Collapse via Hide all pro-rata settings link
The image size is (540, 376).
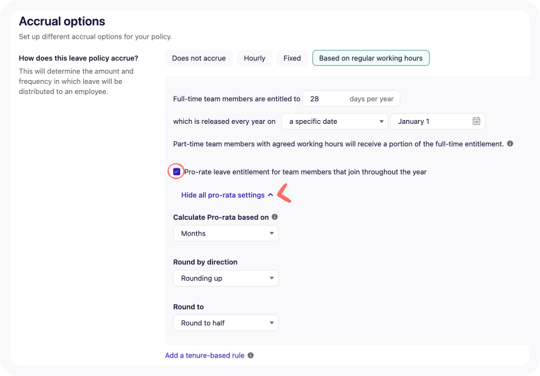point(223,195)
